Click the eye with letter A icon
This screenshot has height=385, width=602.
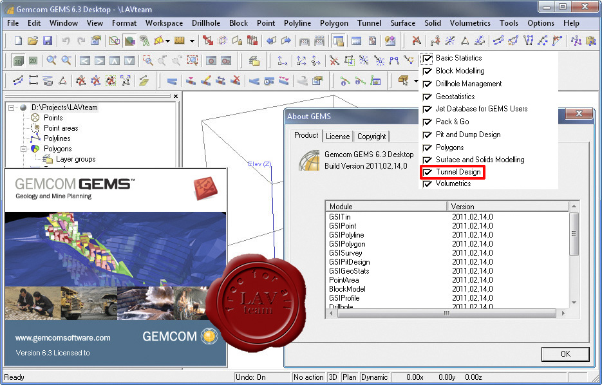pyautogui.click(x=144, y=41)
